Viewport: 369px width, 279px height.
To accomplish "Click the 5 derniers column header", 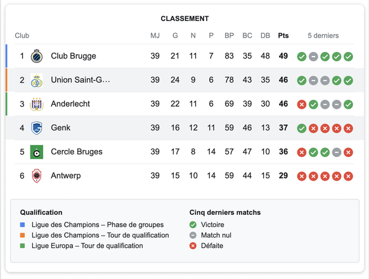I will [x=323, y=36].
